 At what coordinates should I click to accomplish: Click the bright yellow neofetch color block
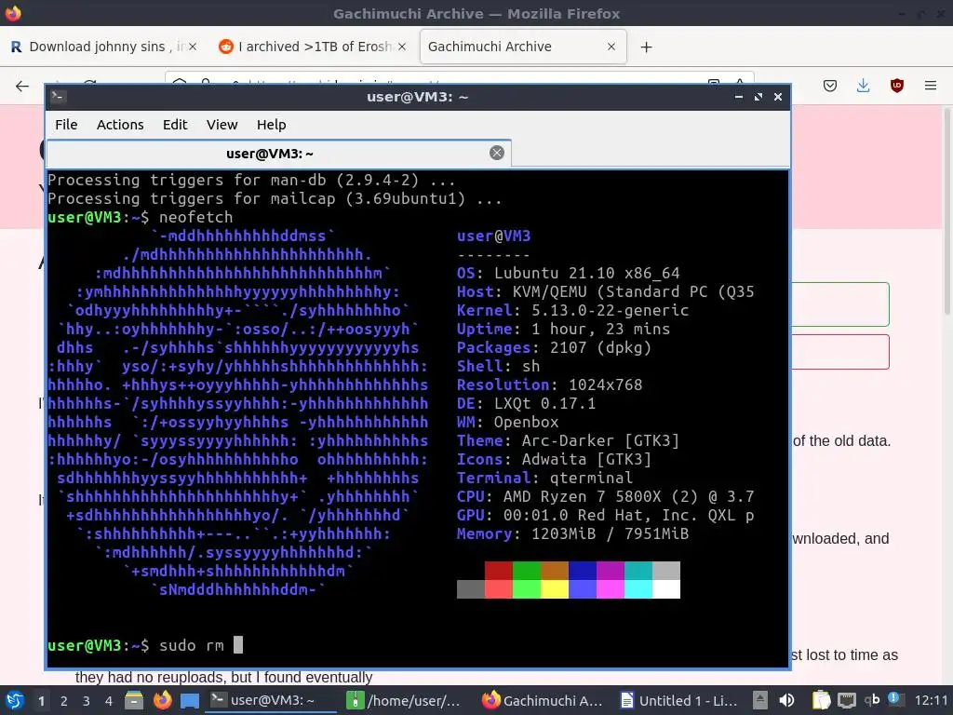coord(555,589)
